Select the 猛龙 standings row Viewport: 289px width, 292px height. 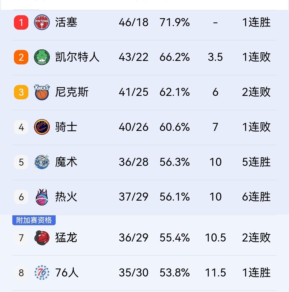(x=144, y=238)
